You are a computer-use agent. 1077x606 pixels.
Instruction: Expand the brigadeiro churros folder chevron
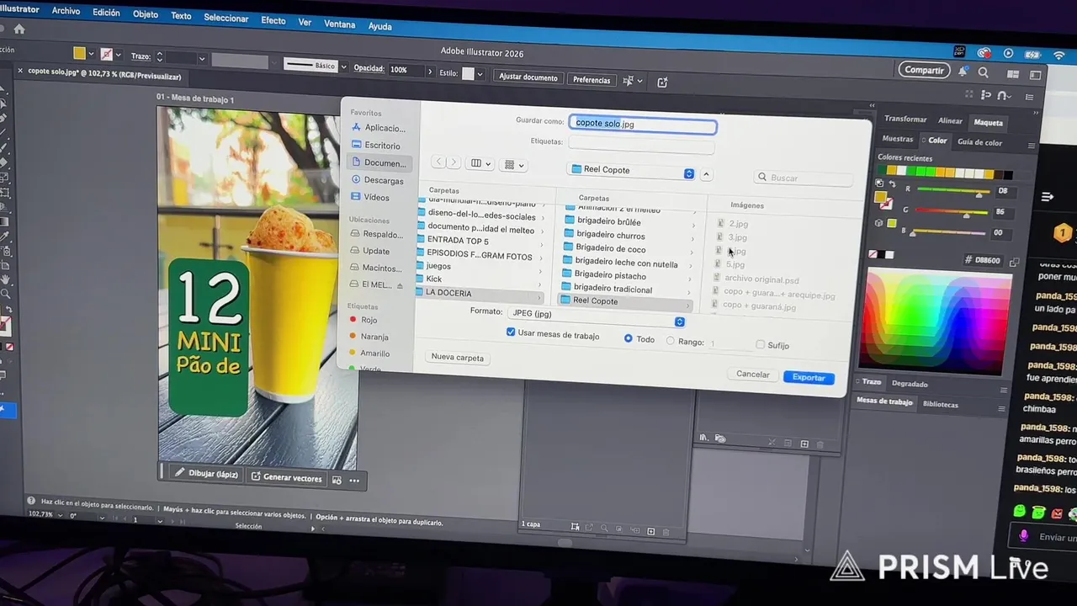693,239
